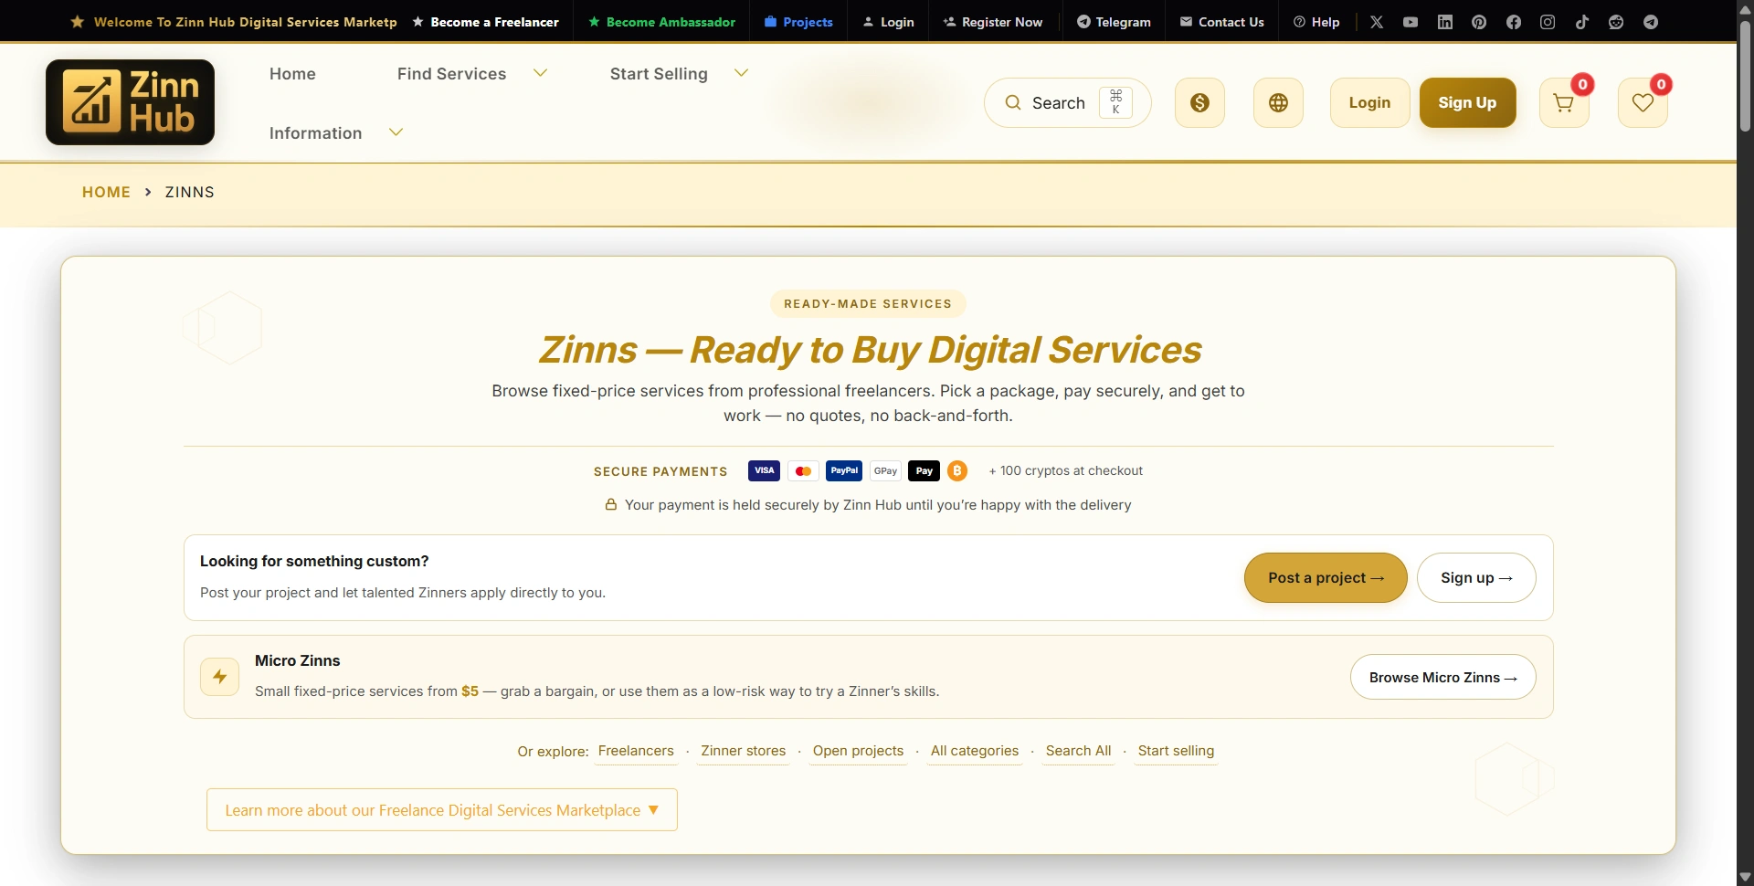Open Help in top bar

(x=1316, y=22)
